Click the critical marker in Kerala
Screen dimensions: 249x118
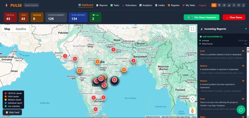[x=95, y=109]
